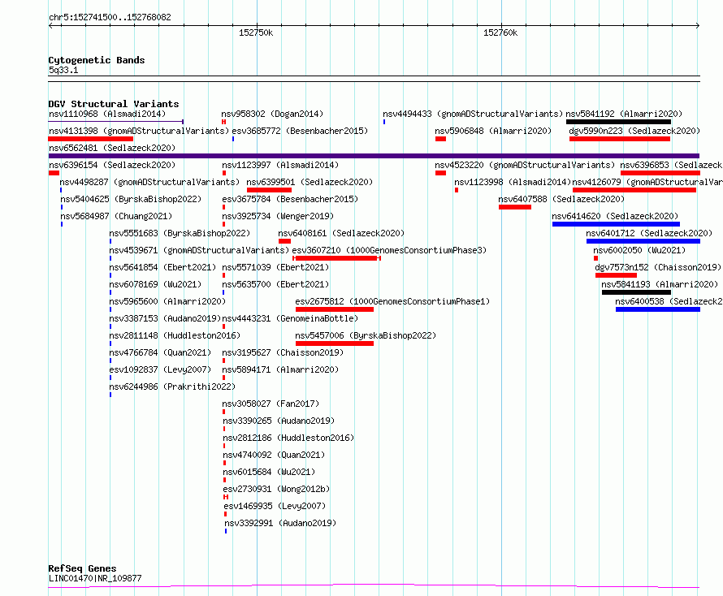
Task: Open nsv2811148 (Huddleston2016) label
Action: tap(175, 335)
